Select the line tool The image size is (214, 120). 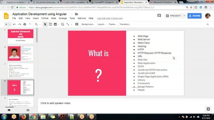pos(68,24)
